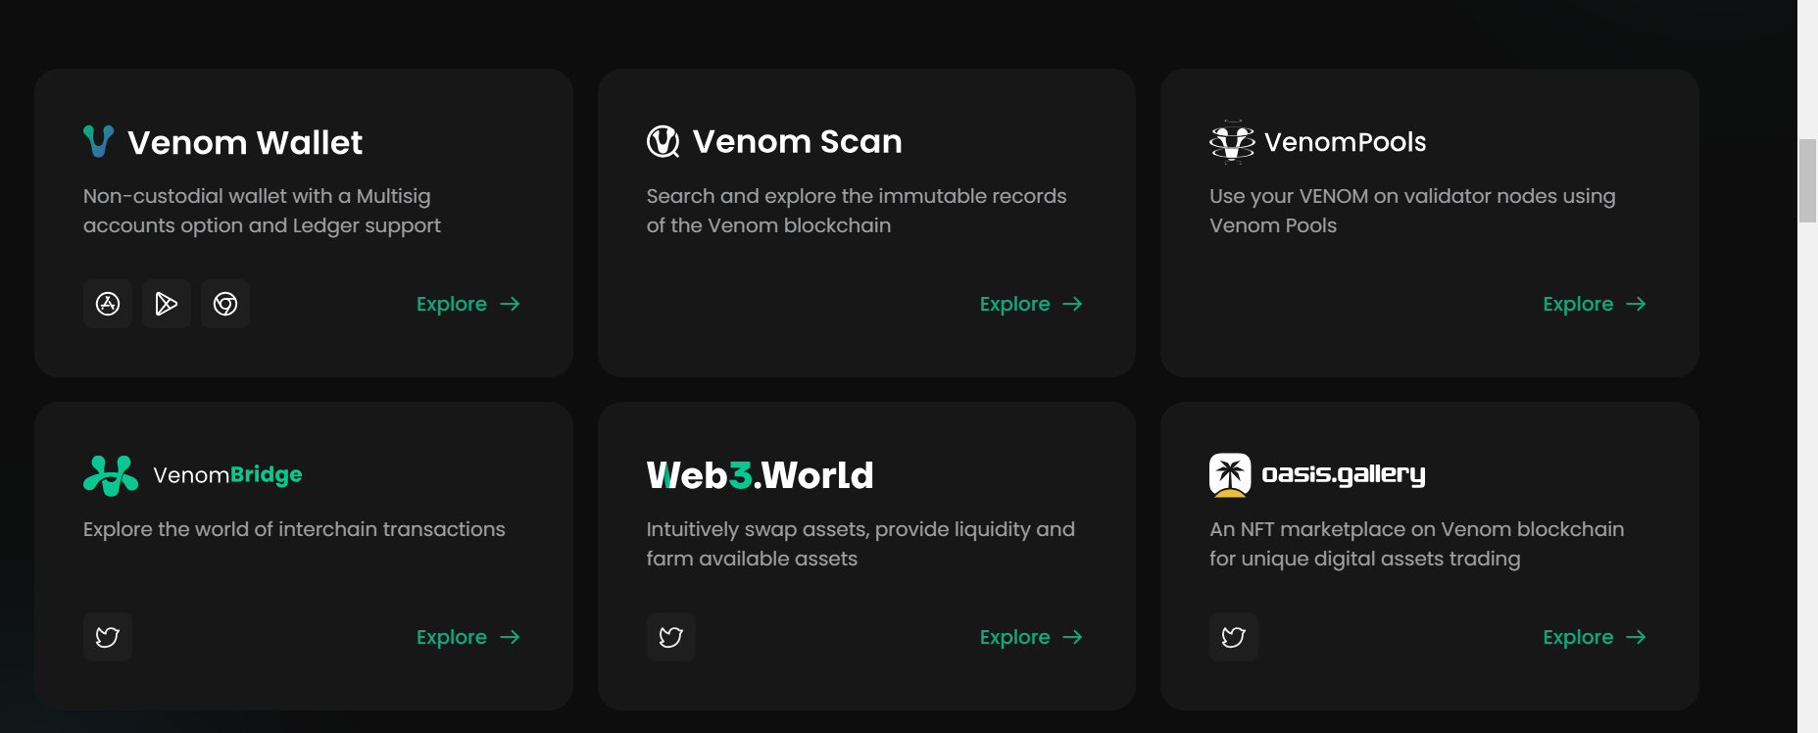Viewport: 1818px width, 733px height.
Task: Open the Chrome extension icon for Venom Wallet
Action: point(224,304)
